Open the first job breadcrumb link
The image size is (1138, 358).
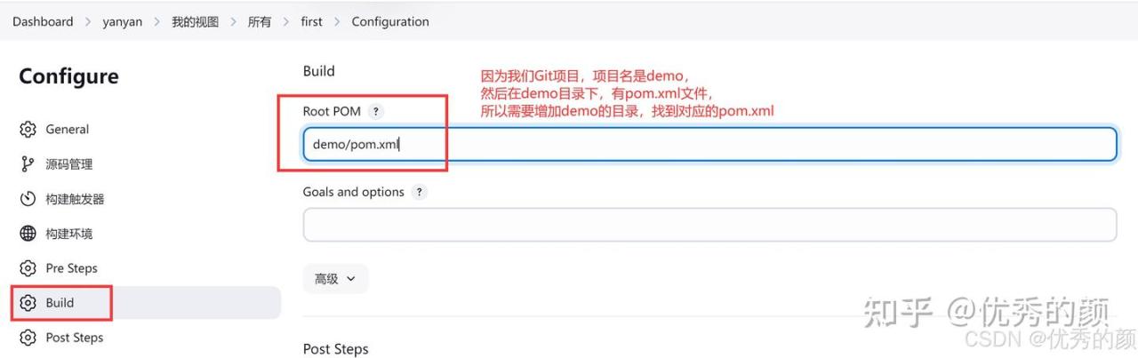point(311,22)
